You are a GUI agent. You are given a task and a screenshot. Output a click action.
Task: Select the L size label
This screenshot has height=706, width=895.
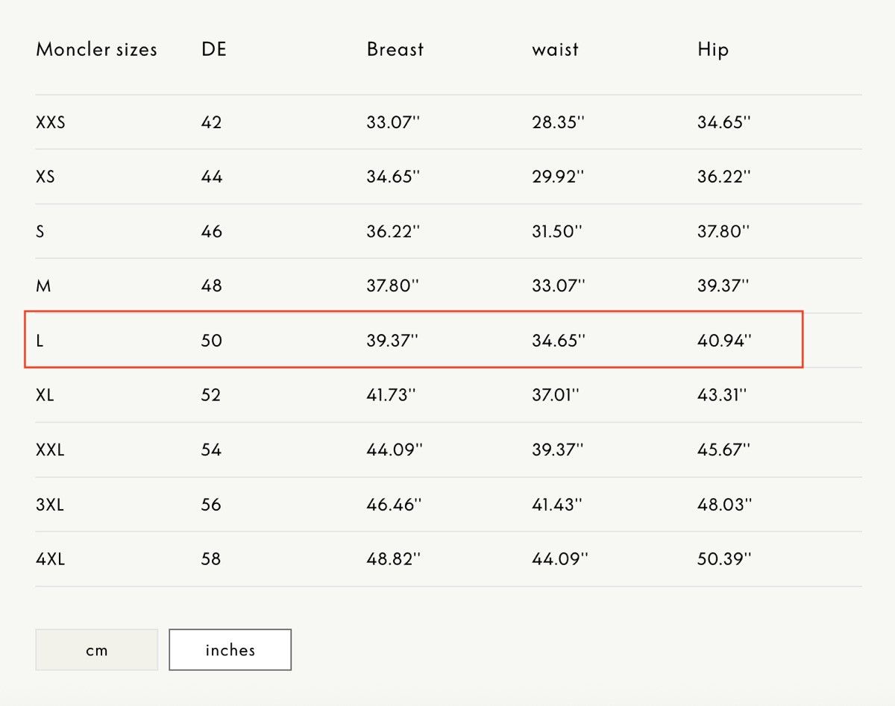point(40,341)
